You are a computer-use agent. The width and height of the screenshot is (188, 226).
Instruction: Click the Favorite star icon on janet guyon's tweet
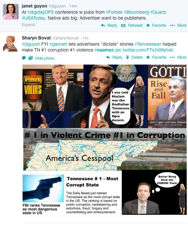[x=148, y=25]
